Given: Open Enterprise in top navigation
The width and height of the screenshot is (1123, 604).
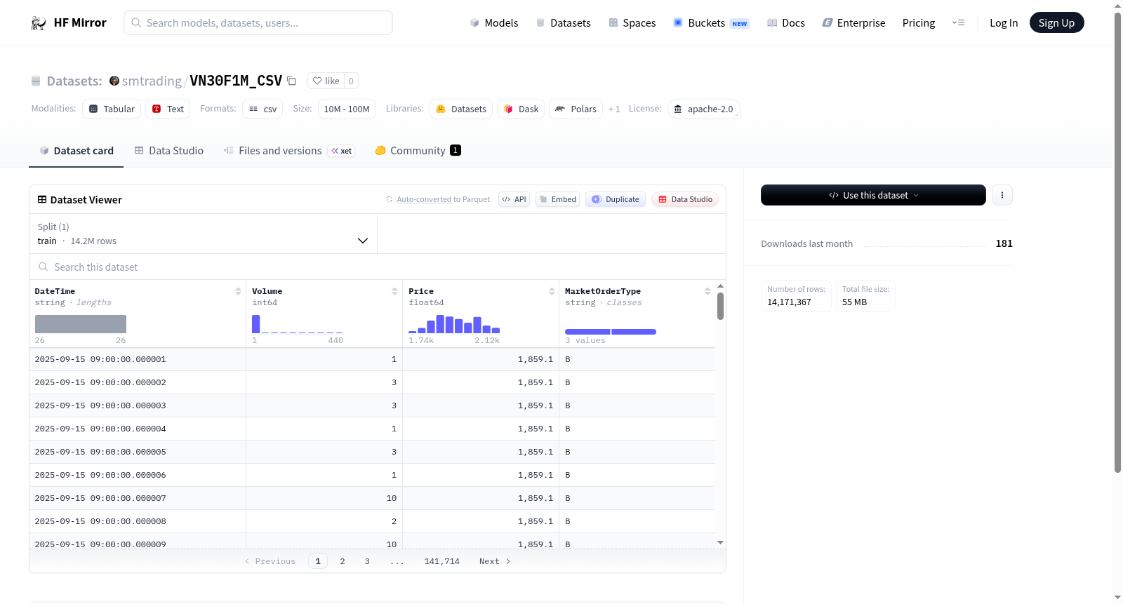Looking at the screenshot, I should 853,23.
